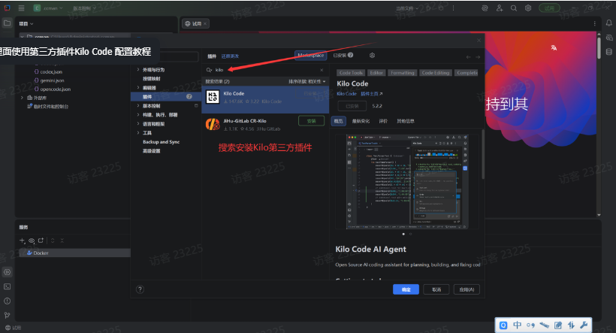The image size is (616, 333).
Task: Click the Kilo Code screenshot thumbnail
Action: [407, 181]
